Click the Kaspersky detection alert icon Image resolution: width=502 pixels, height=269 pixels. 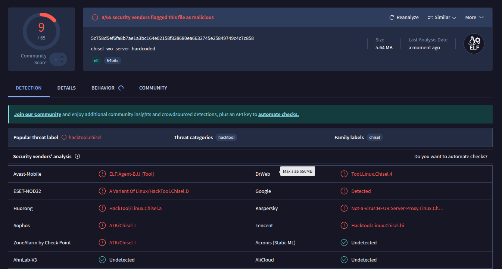click(344, 208)
